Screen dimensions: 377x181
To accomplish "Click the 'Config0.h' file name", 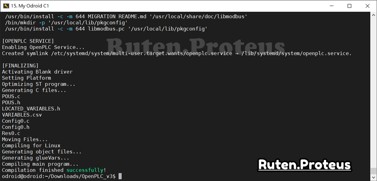I will [16, 127].
